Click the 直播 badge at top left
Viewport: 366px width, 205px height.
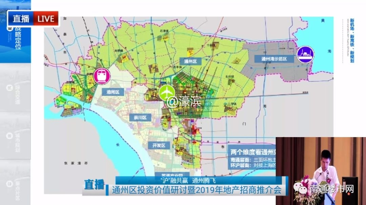pyautogui.click(x=21, y=19)
